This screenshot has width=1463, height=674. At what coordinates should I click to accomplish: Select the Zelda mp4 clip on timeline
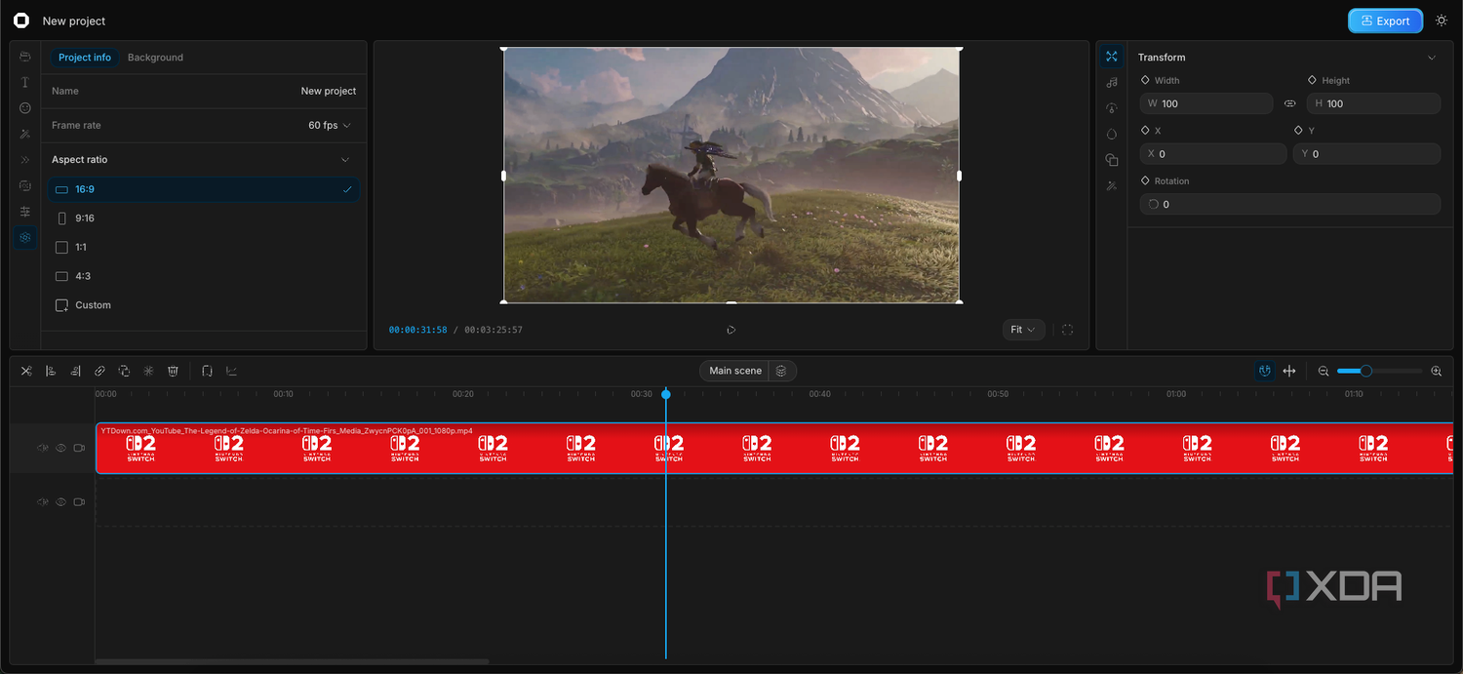point(774,448)
